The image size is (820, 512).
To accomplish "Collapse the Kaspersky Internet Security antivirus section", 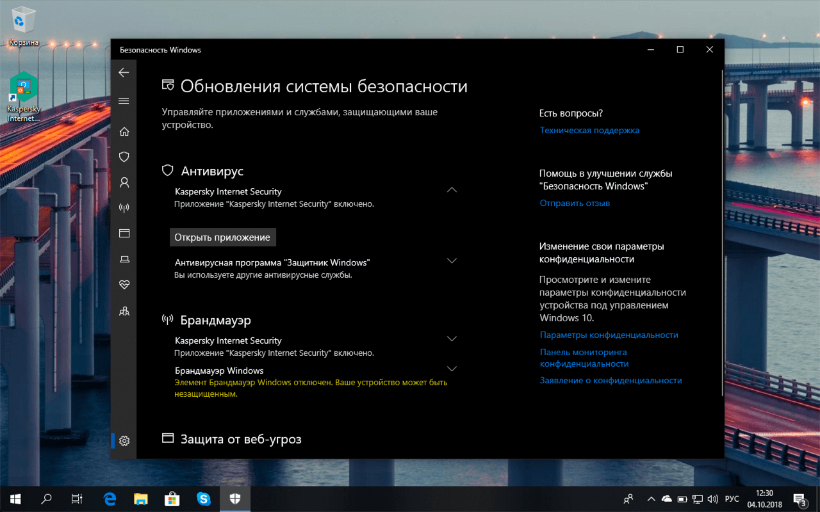I will click(x=452, y=190).
